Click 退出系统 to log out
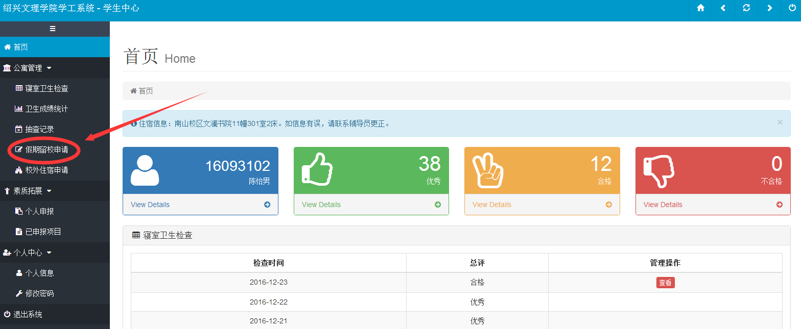This screenshot has height=329, width=801. 28,315
